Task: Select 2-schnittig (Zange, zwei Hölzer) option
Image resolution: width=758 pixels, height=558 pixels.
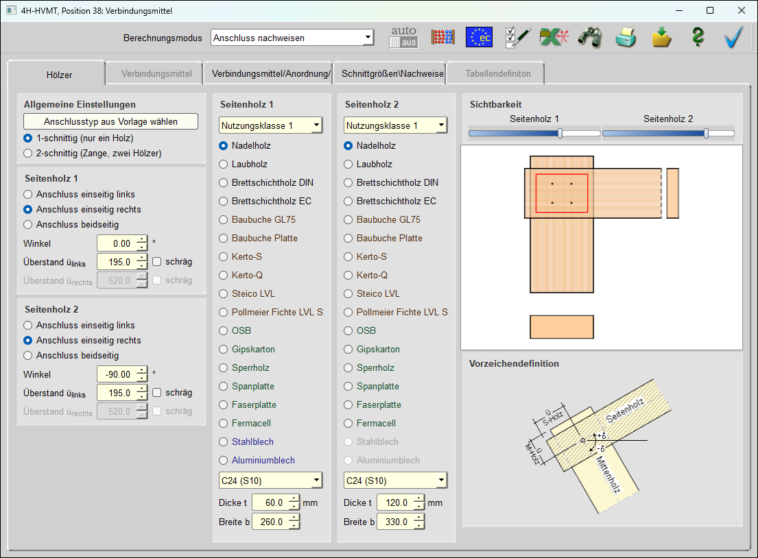Action: click(27, 153)
